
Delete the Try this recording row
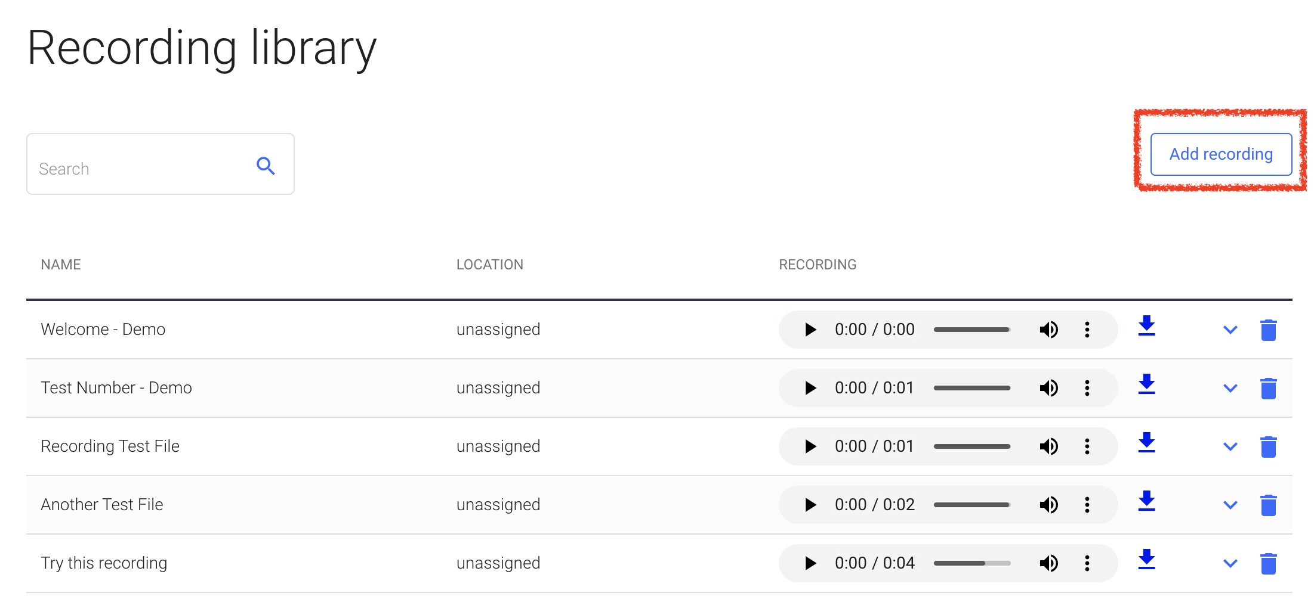[1268, 563]
